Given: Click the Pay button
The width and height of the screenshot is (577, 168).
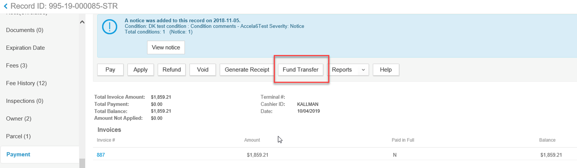Looking at the screenshot, I should point(110,70).
